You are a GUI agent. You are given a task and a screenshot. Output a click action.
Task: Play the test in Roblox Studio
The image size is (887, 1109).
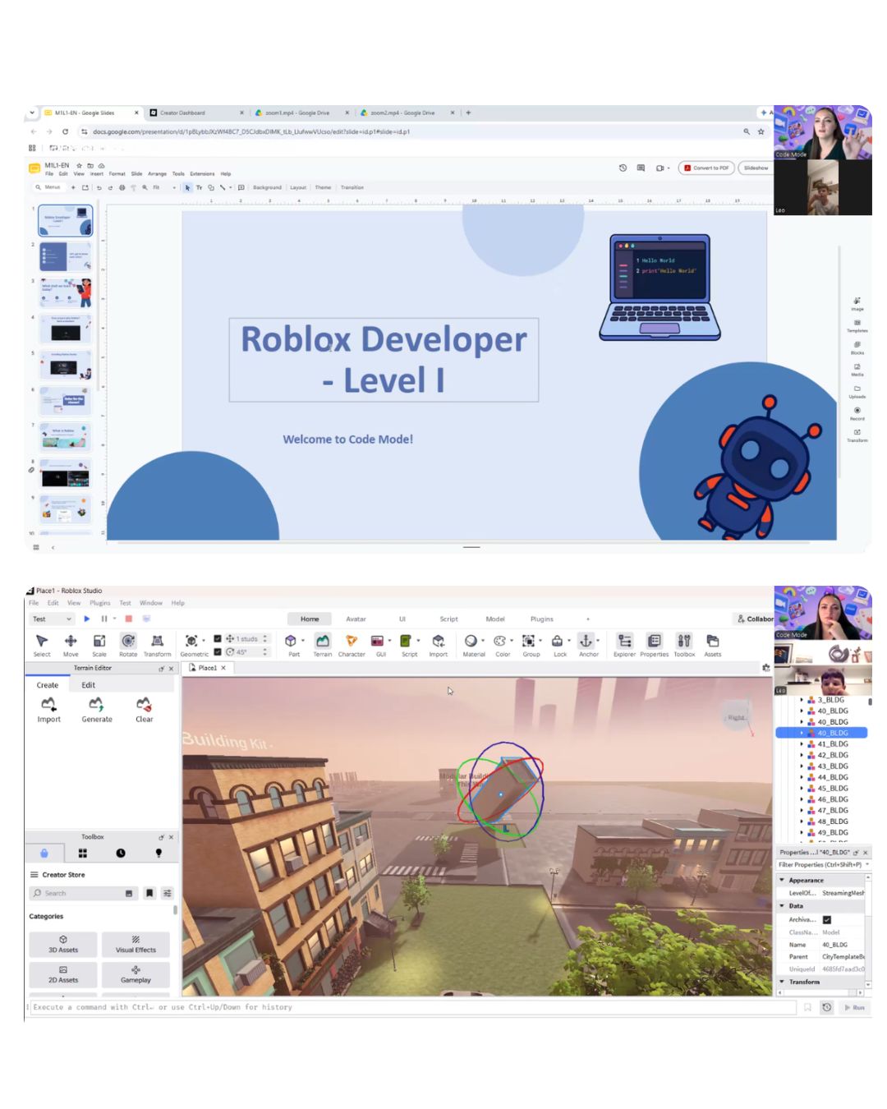pyautogui.click(x=87, y=619)
